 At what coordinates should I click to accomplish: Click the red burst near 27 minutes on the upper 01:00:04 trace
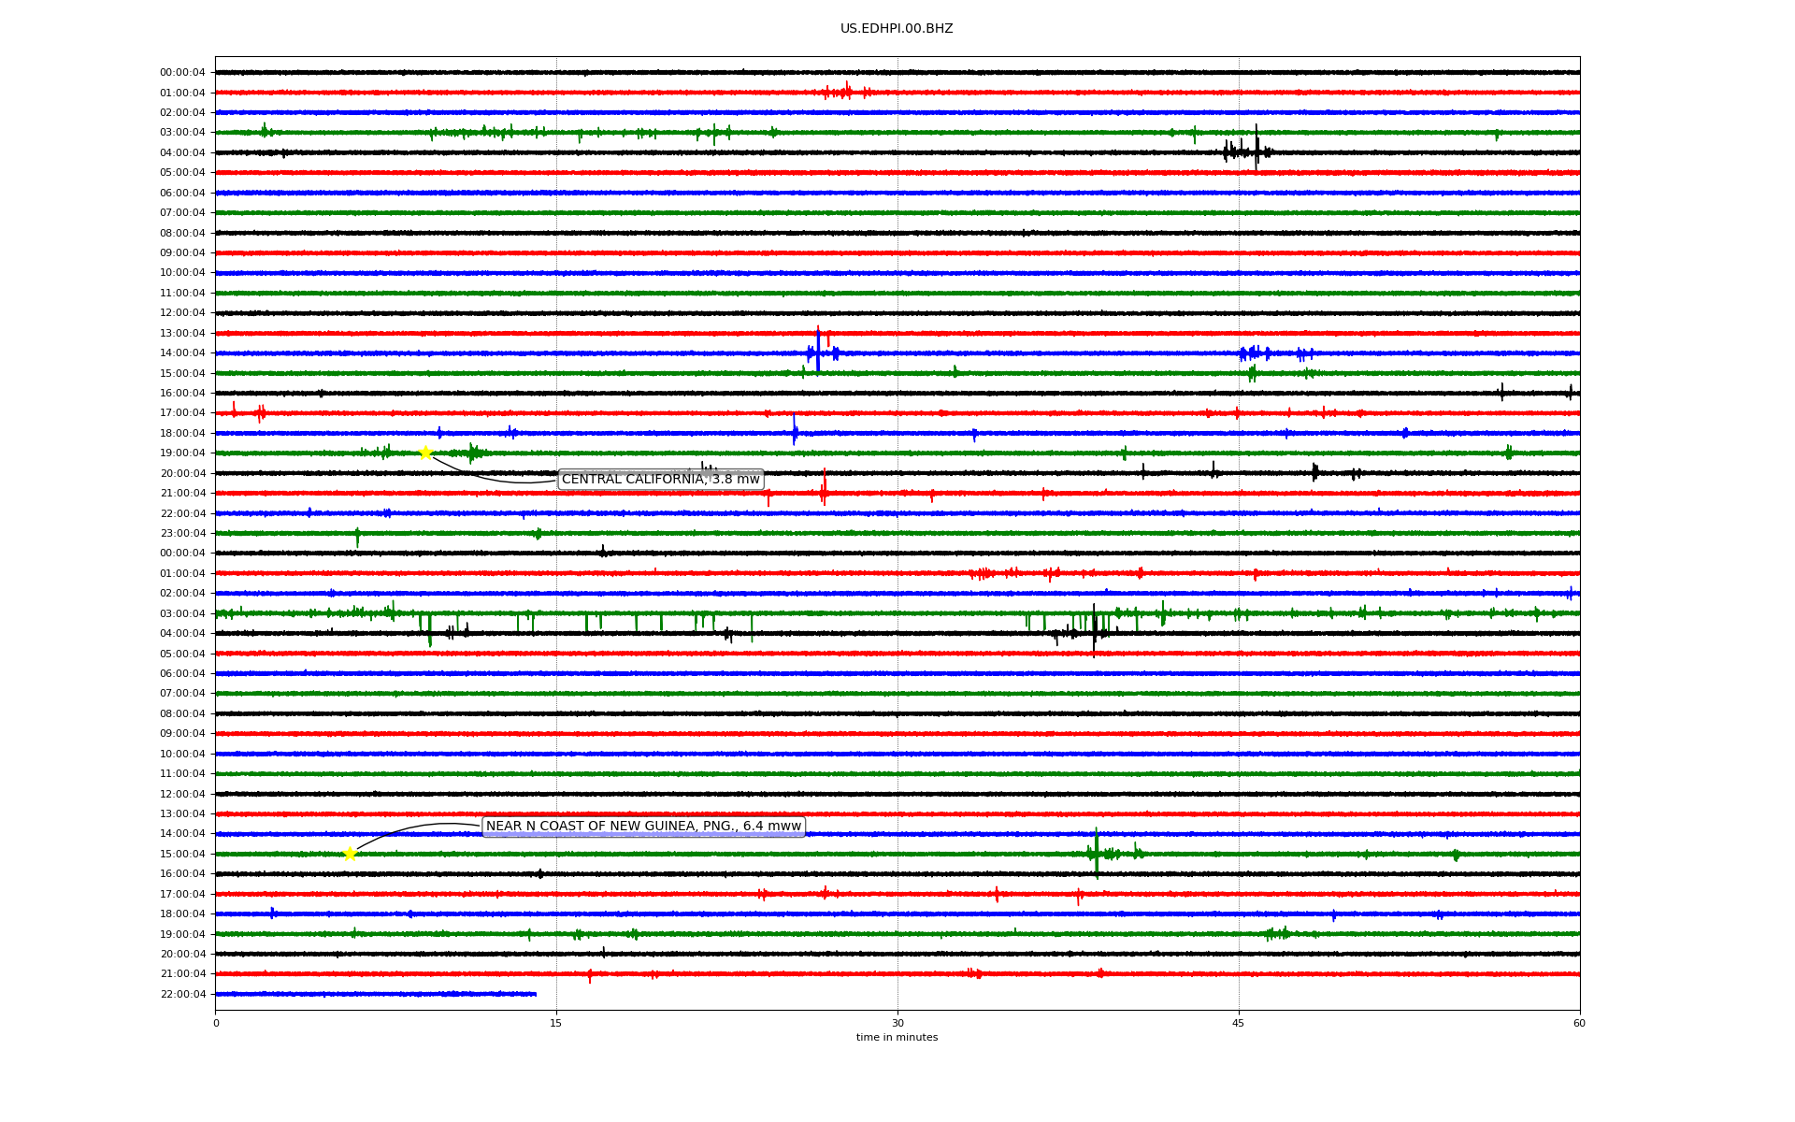(x=847, y=92)
